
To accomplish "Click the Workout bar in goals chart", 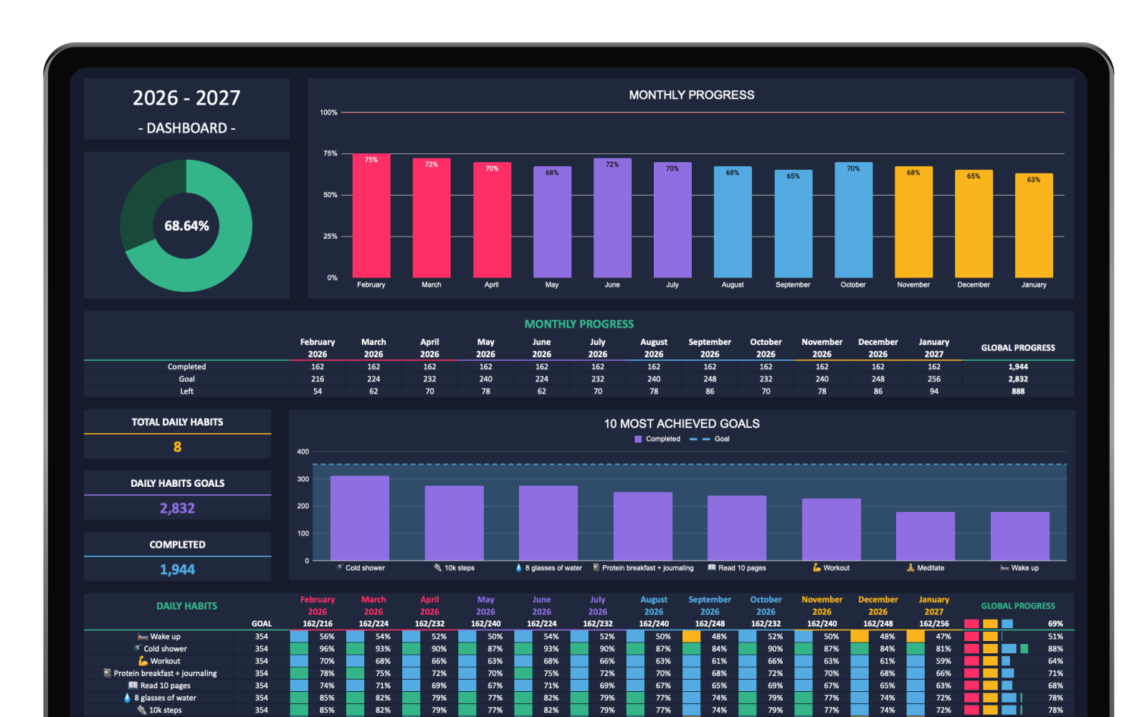I will point(832,530).
